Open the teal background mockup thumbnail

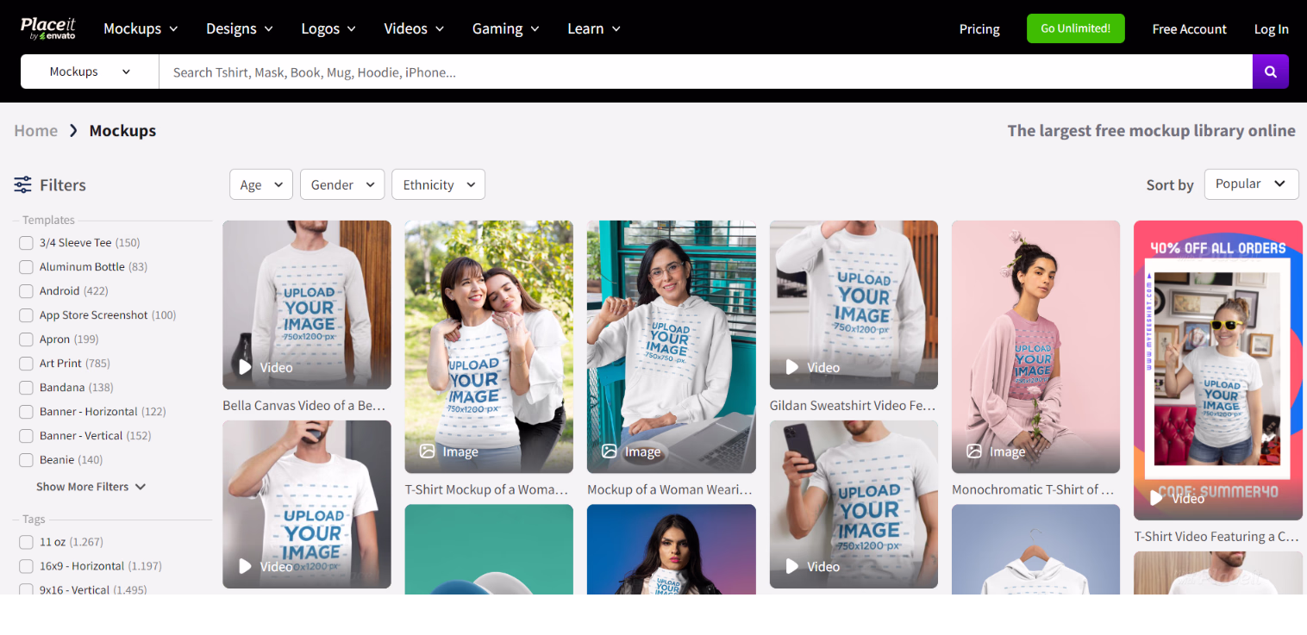pos(489,549)
